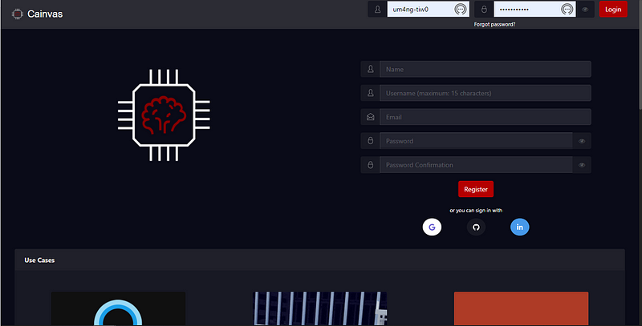Click the Use Cases heading
The image size is (642, 326).
39,260
